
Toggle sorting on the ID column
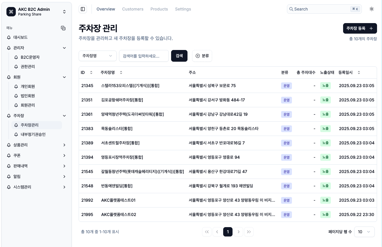91,72
